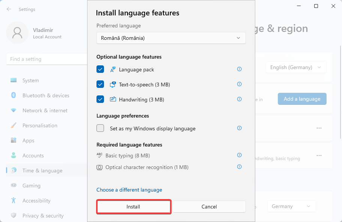Screen dimensions: 342x222
Task: Enable Set as my Windows display language
Action: coord(100,128)
